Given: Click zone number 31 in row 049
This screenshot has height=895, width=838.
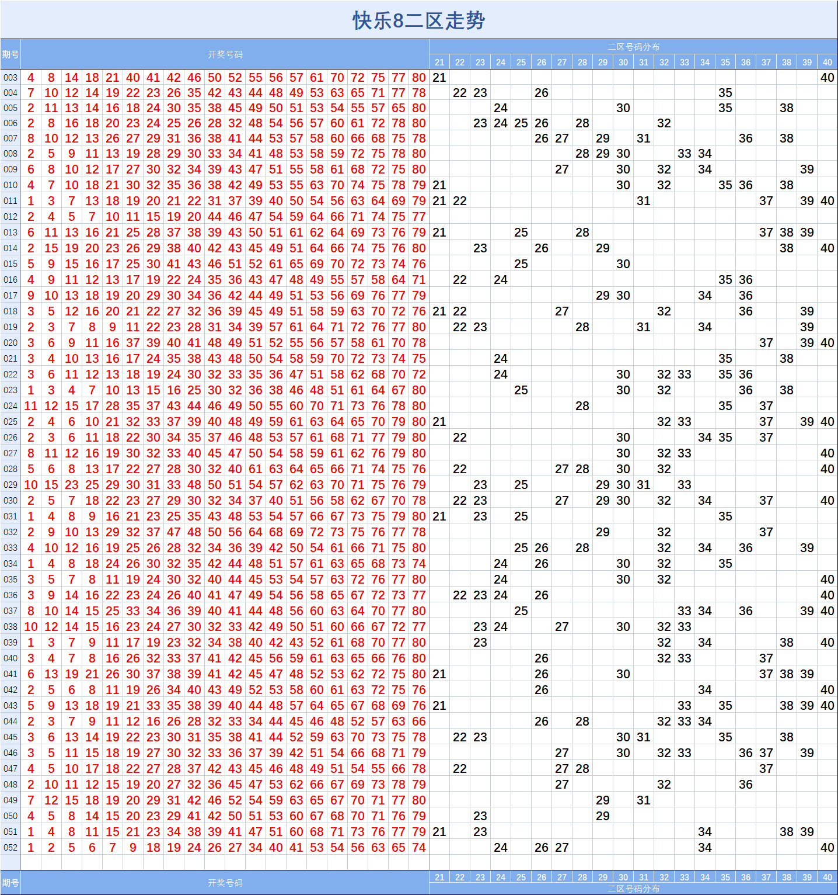Looking at the screenshot, I should tap(644, 800).
